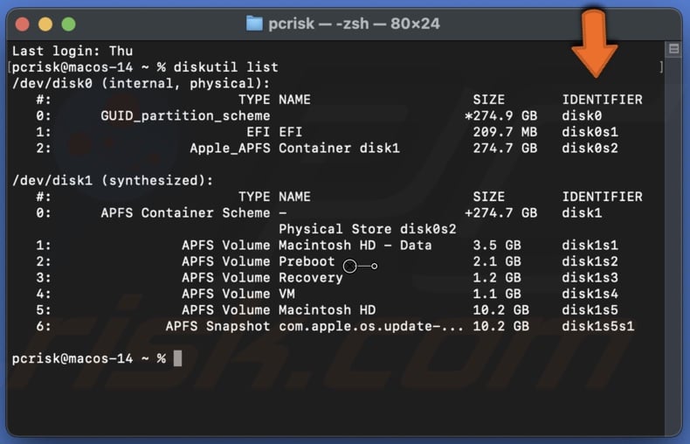The width and height of the screenshot is (690, 444).
Task: Click the '2.1 GB' size value
Action: (x=497, y=261)
